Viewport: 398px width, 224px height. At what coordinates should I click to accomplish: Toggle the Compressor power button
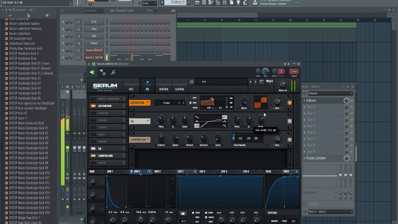click(x=290, y=140)
